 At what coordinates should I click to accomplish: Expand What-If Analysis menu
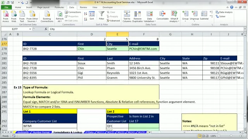(x=174, y=16)
